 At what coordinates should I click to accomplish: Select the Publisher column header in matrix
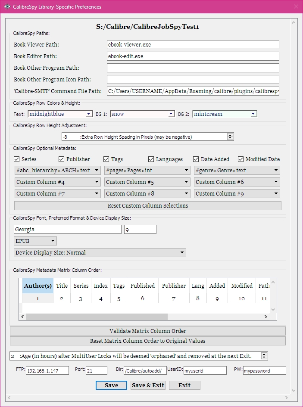pos(174,286)
